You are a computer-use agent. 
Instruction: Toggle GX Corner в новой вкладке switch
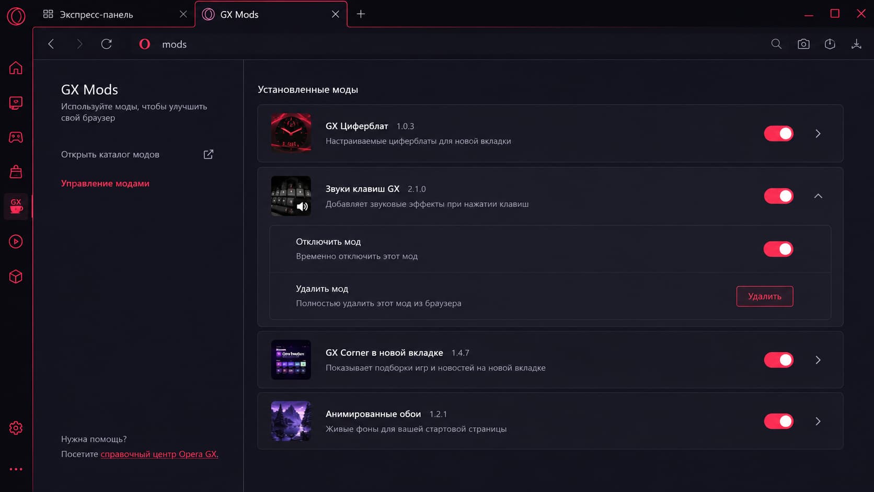click(x=779, y=360)
